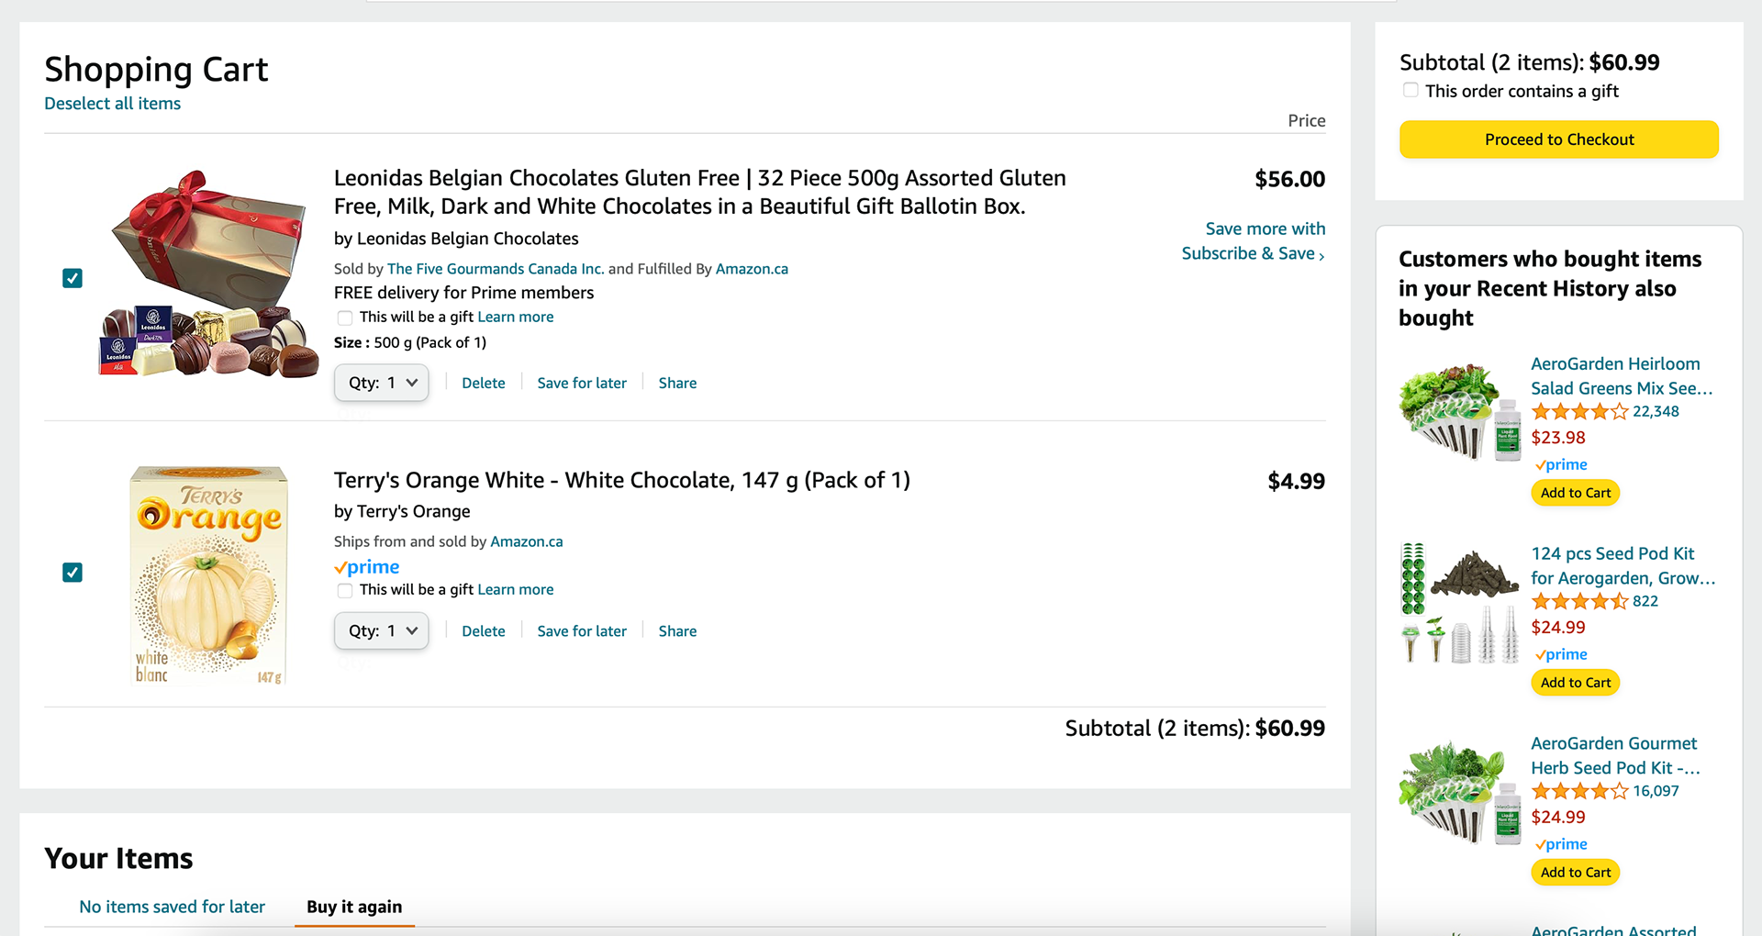Screen dimensions: 1762x936
Task: View Terry's Orange white chocolate box image
Action: pyautogui.click(x=208, y=575)
